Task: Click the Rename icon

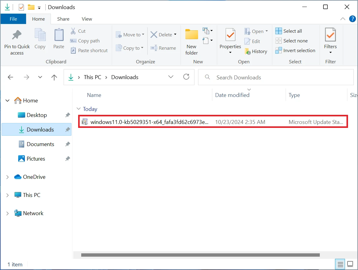Action: (154, 48)
